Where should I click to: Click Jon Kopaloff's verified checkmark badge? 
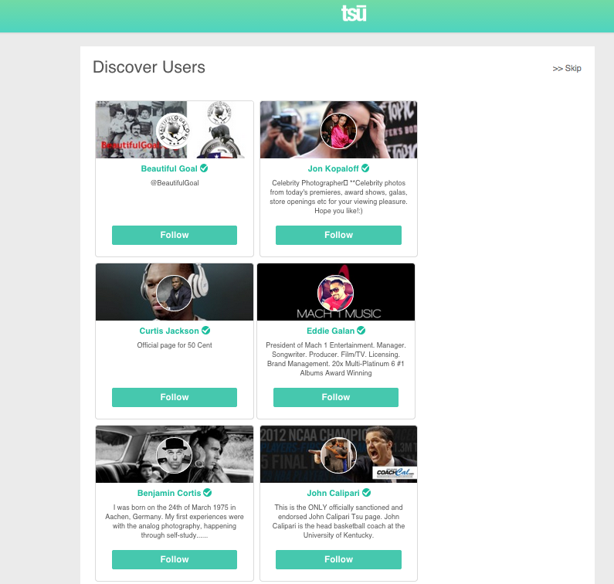point(365,168)
